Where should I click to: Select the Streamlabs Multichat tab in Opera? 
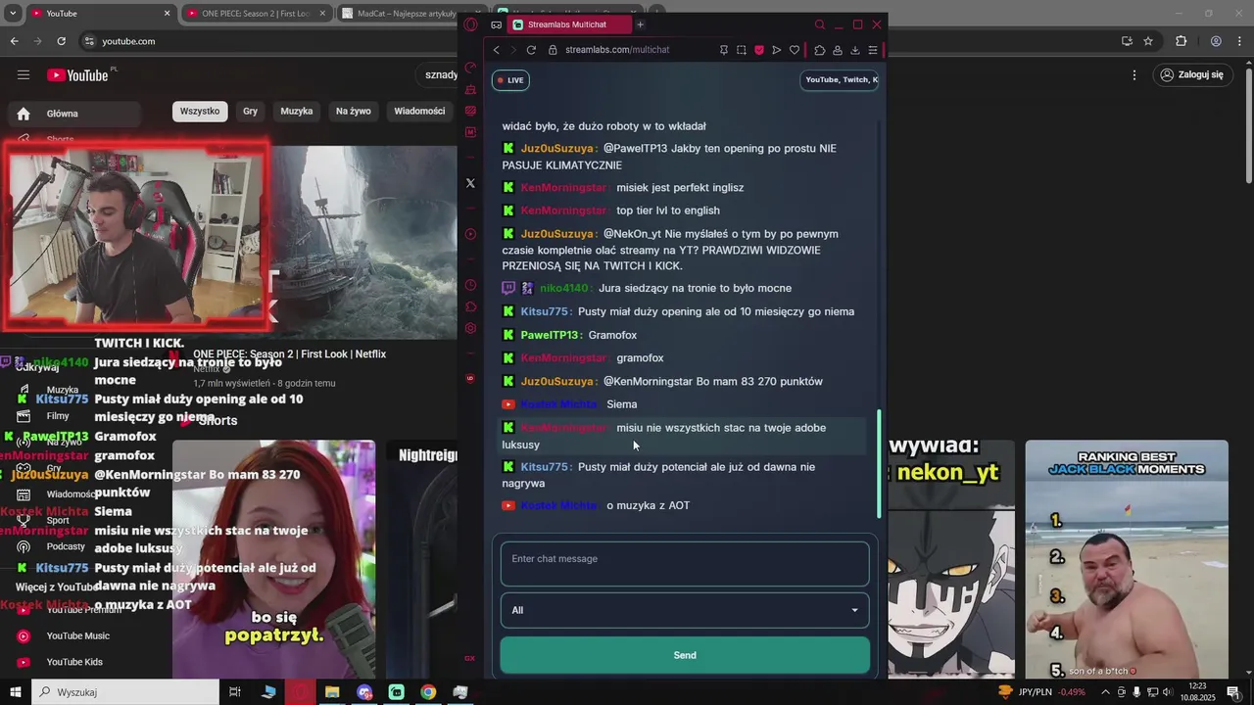point(568,24)
